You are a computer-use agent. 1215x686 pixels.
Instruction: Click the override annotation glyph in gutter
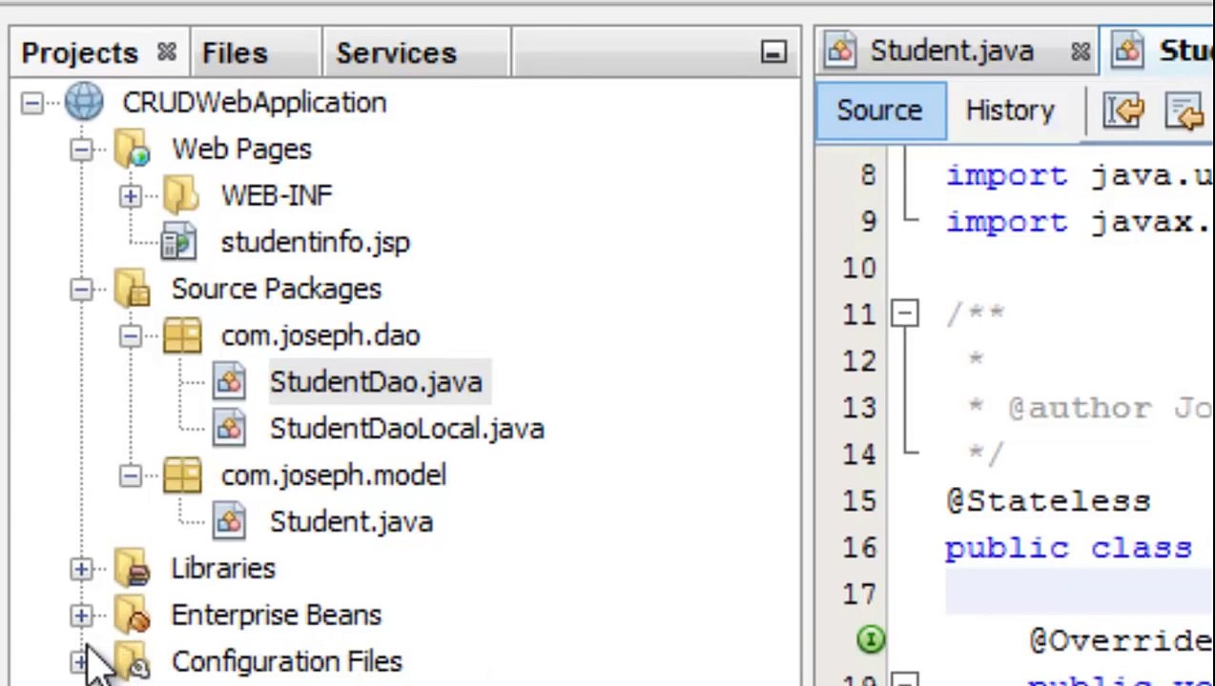click(x=870, y=639)
